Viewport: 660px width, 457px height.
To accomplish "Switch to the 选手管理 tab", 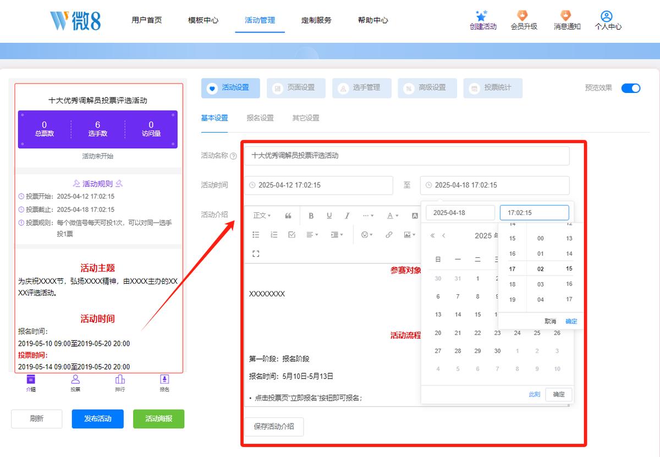I will (362, 88).
